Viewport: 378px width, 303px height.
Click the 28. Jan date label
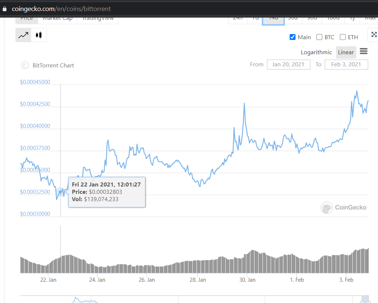pos(198,280)
